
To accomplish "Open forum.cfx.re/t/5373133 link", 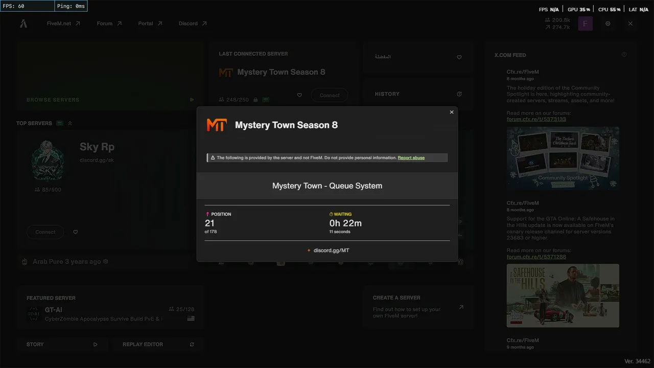I will 536,119.
